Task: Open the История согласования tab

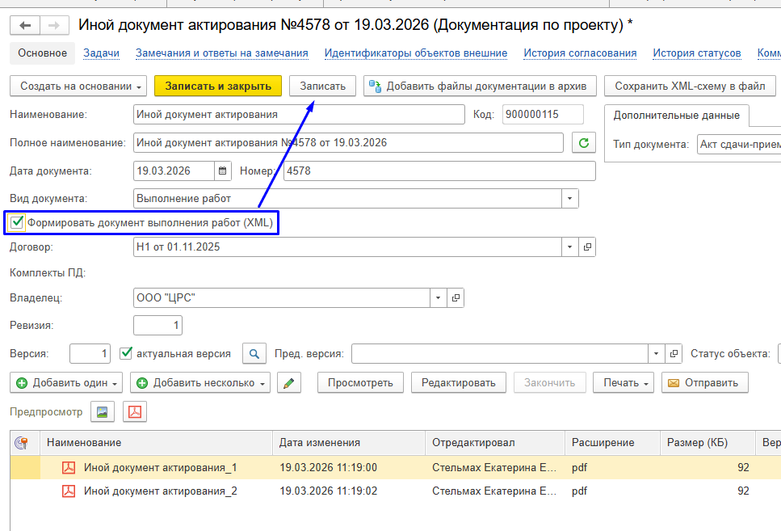Action: [x=579, y=53]
